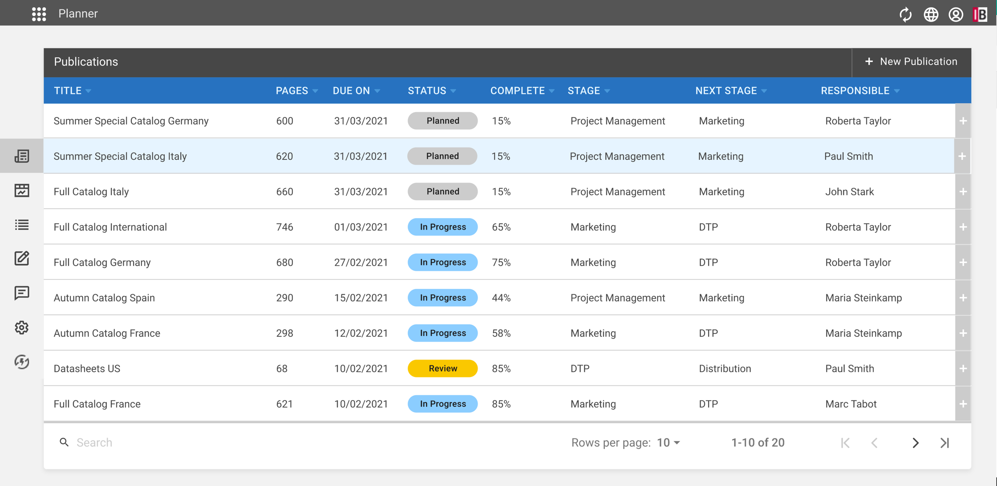The height and width of the screenshot is (486, 997).
Task: Refresh data using the sync icon
Action: point(906,14)
